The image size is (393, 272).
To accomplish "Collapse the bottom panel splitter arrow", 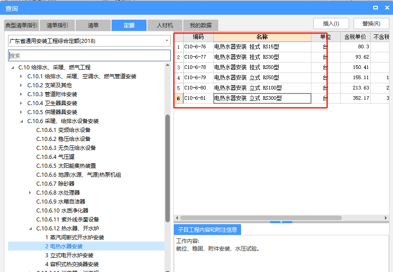I will click(x=281, y=222).
